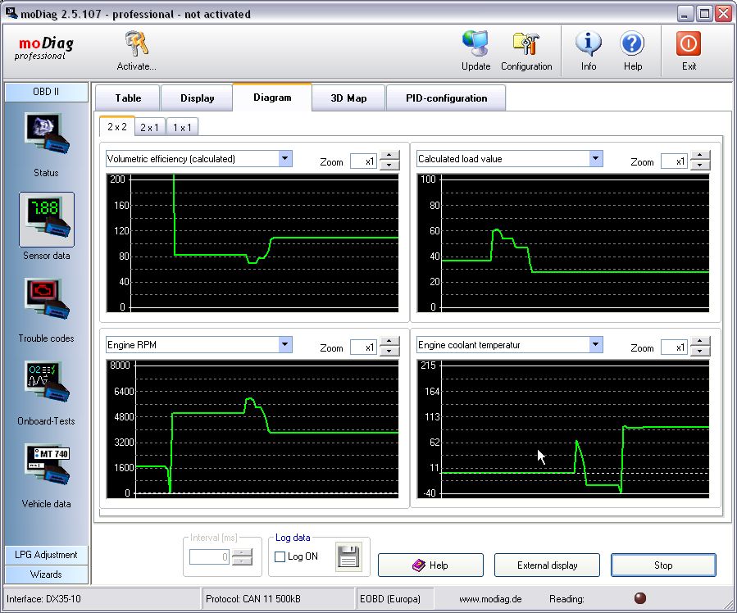Open Calculated load value dropdown
The height and width of the screenshot is (613, 737).
click(x=595, y=159)
